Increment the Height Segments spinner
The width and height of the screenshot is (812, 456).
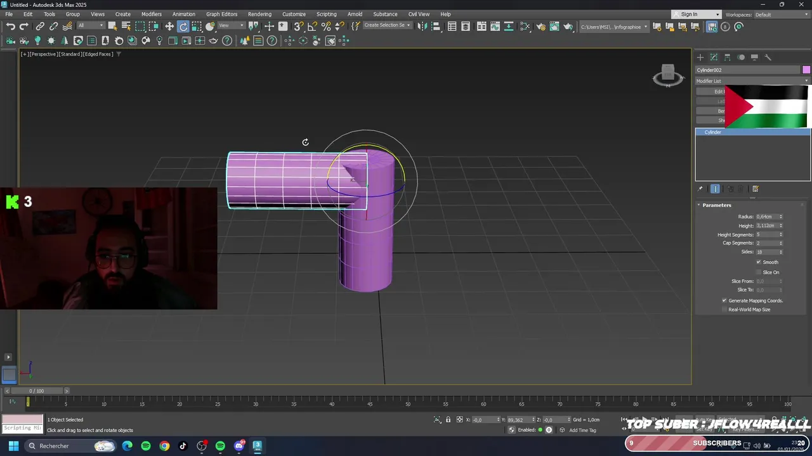tap(781, 233)
